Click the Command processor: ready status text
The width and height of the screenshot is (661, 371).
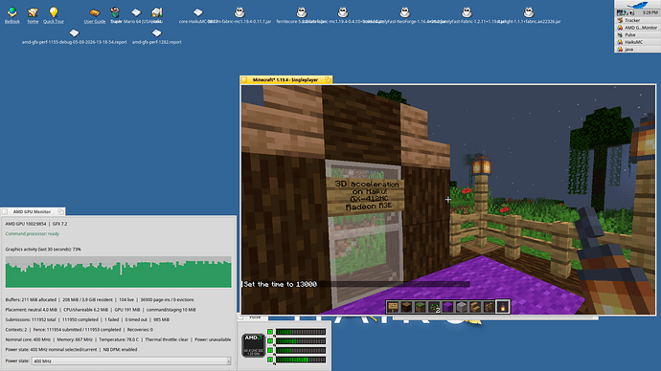pyautogui.click(x=32, y=234)
